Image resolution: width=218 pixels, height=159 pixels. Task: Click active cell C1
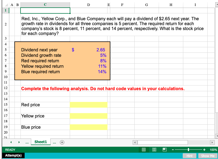45,11
